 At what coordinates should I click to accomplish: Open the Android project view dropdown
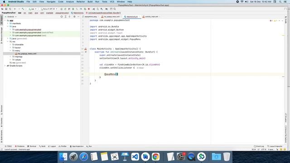pos(10,17)
